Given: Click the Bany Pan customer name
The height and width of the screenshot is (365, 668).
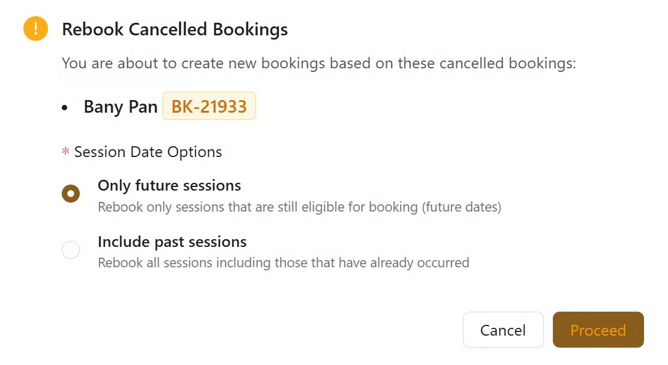Looking at the screenshot, I should pos(121,107).
